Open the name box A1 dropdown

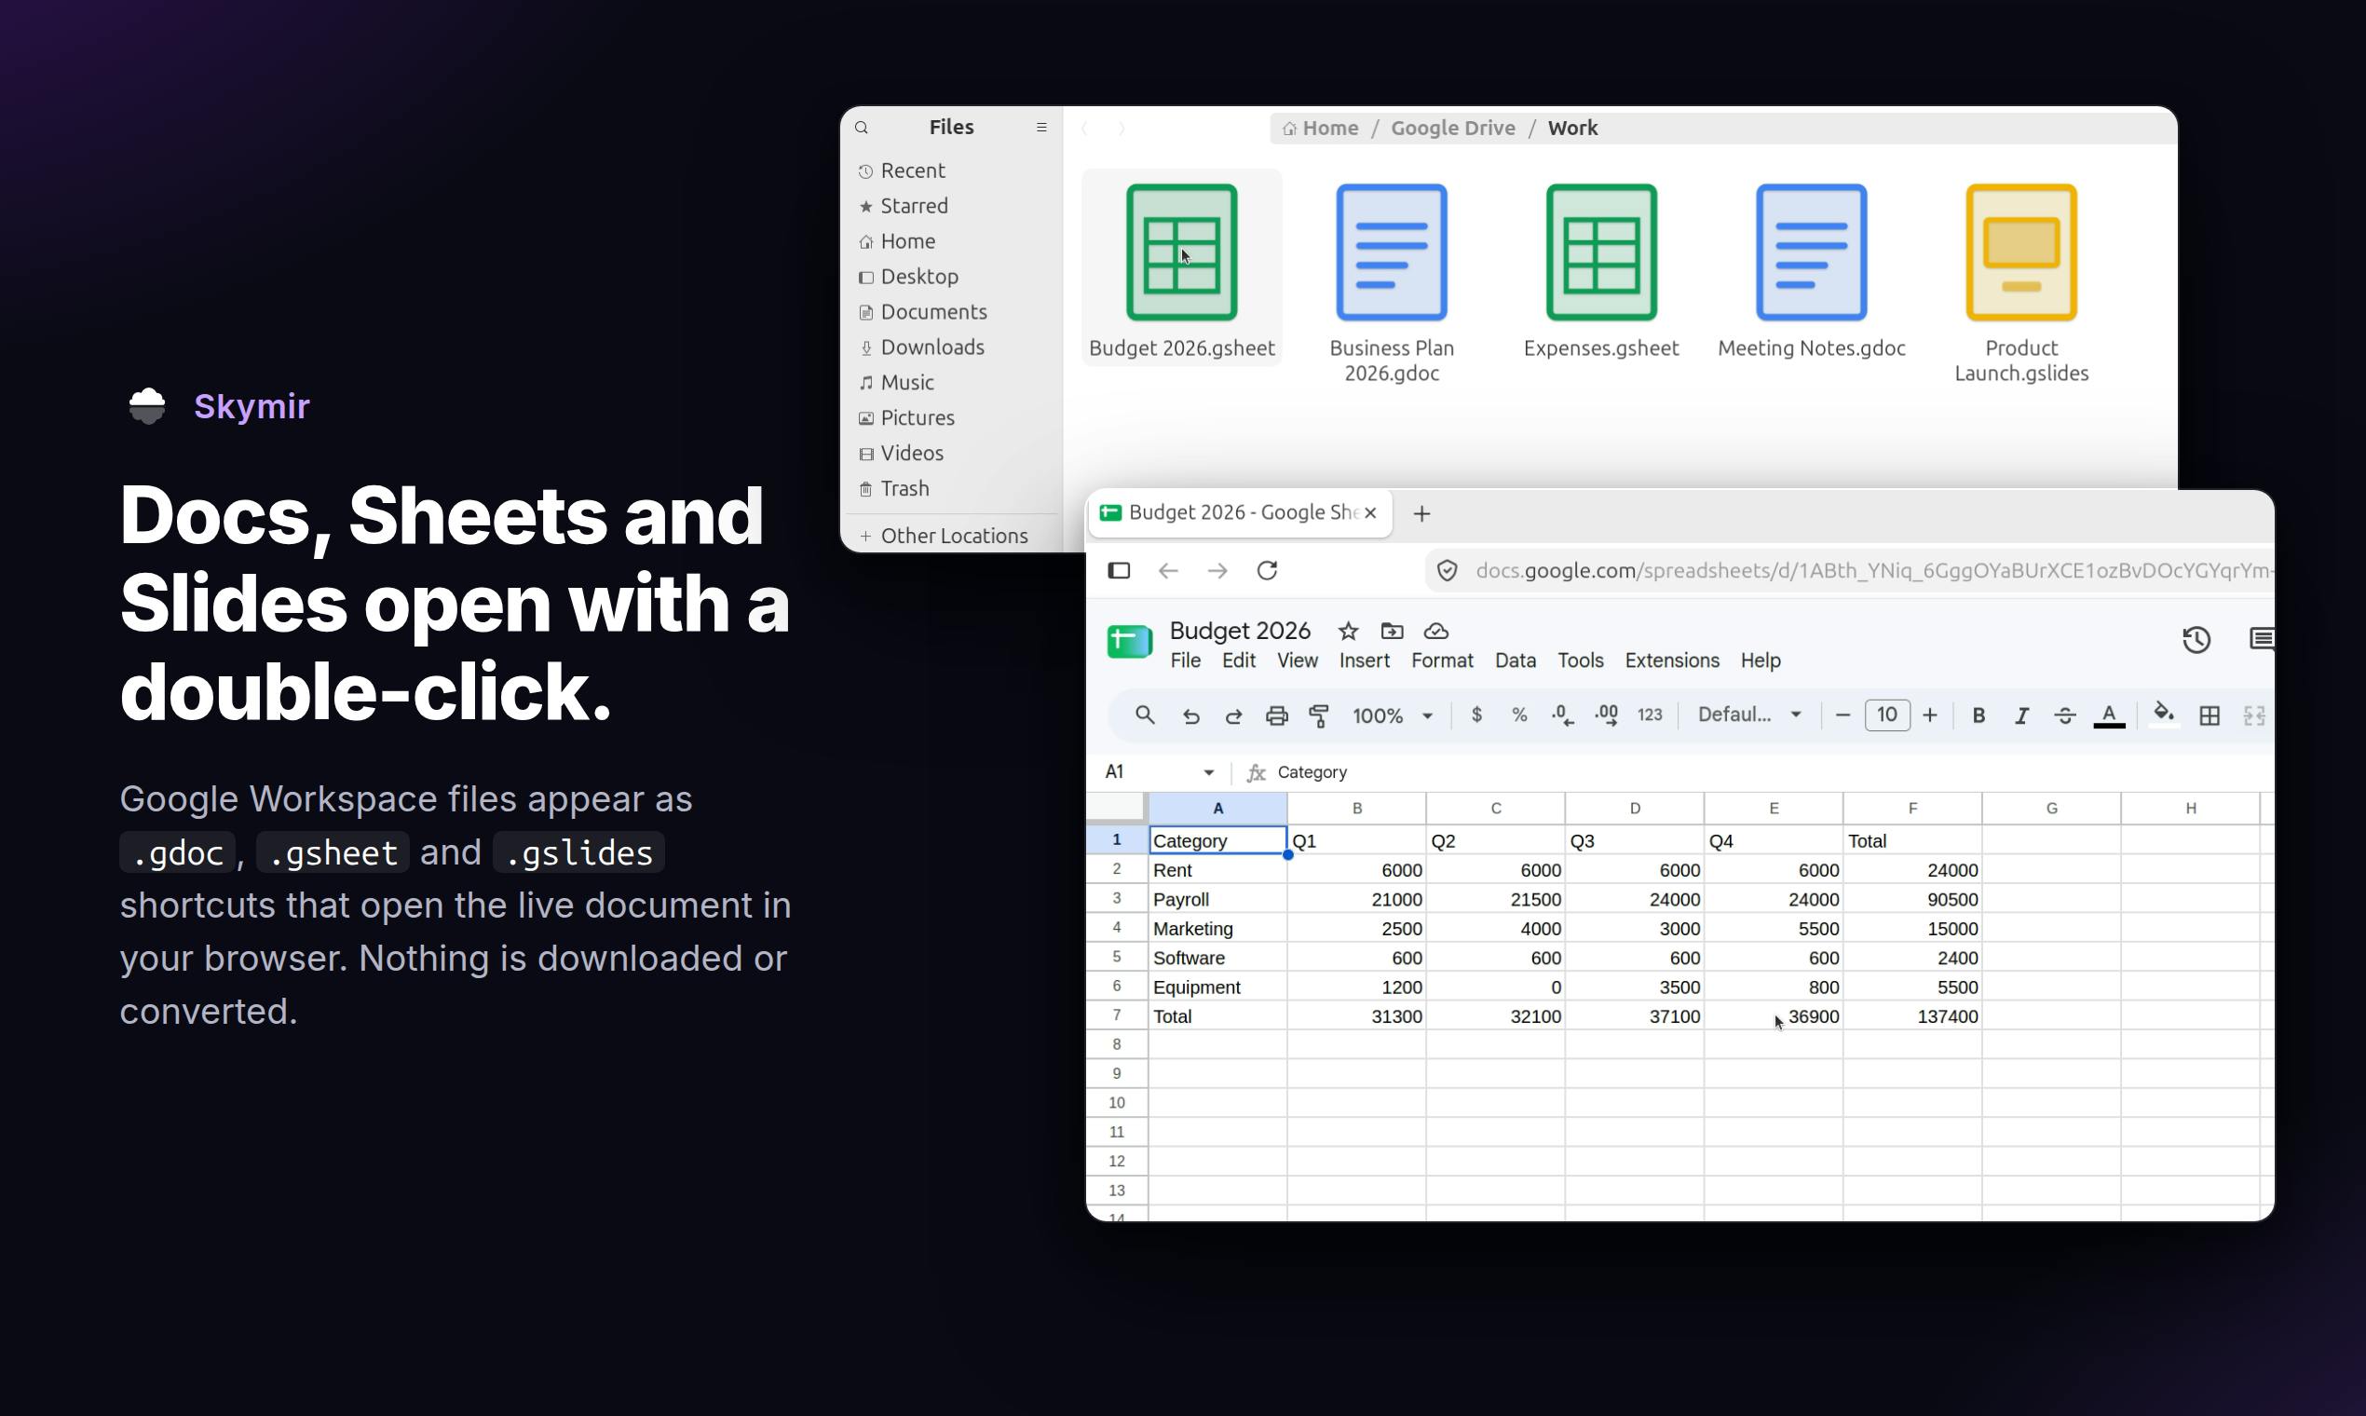coord(1209,772)
